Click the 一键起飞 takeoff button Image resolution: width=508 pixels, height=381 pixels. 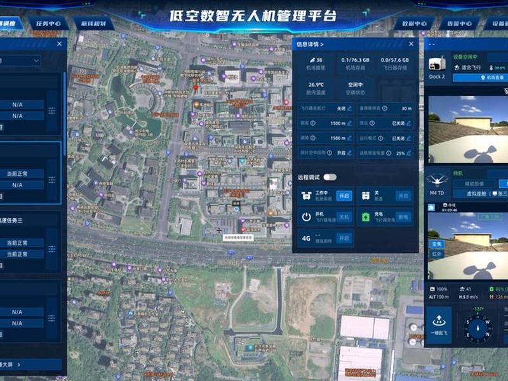[439, 325]
